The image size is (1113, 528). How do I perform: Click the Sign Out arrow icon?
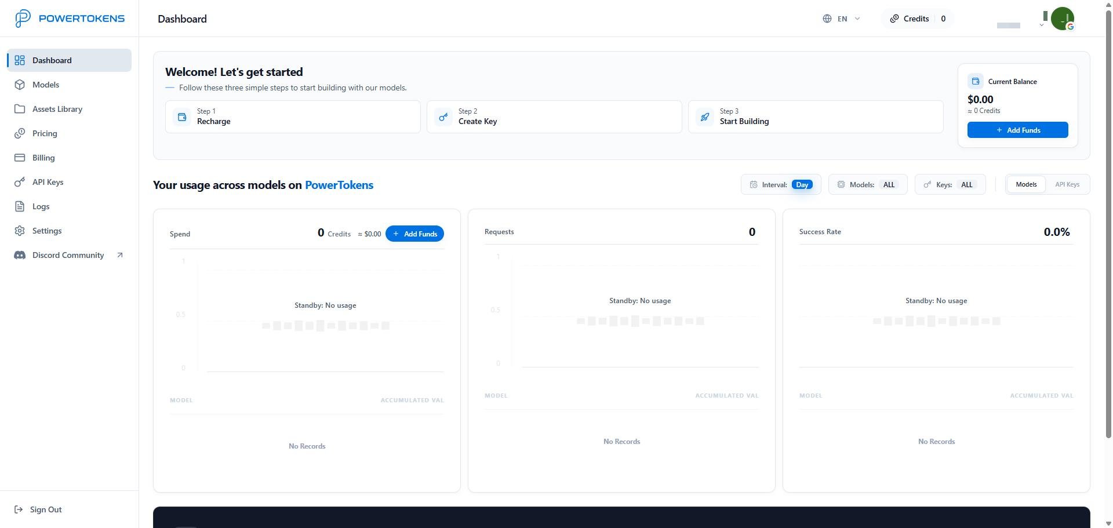point(19,509)
